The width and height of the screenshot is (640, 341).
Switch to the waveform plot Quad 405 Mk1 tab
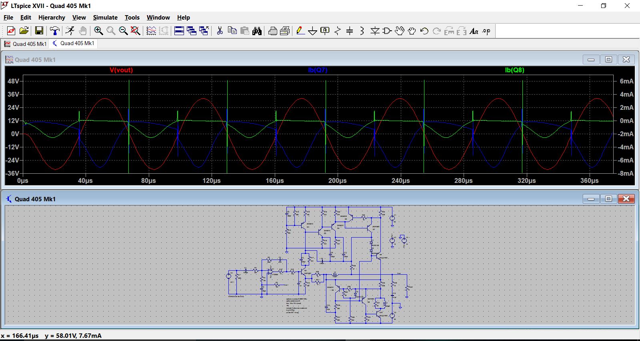click(x=25, y=44)
